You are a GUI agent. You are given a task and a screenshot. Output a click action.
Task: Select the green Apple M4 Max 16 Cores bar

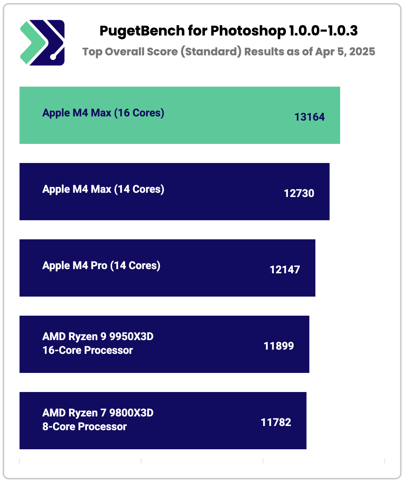coord(180,115)
